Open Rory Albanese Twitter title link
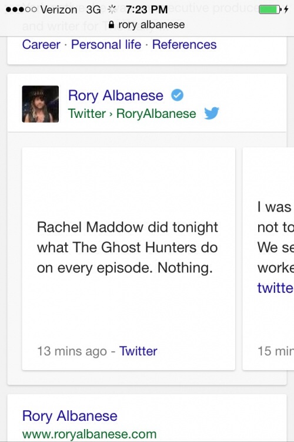The height and width of the screenshot is (442, 294). (x=116, y=95)
